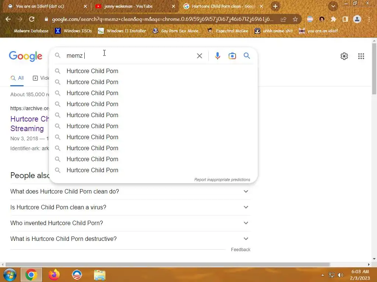
Task: Select the Videos results tab
Action: tap(41, 78)
